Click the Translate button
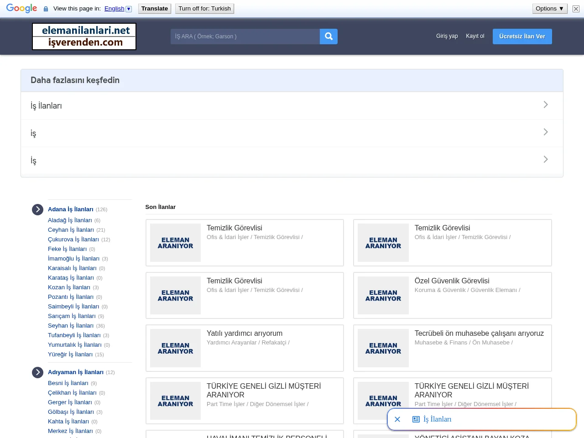This screenshot has height=438, width=584. click(155, 9)
